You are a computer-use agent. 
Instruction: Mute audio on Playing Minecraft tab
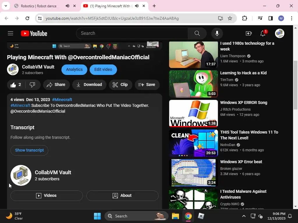137,6
